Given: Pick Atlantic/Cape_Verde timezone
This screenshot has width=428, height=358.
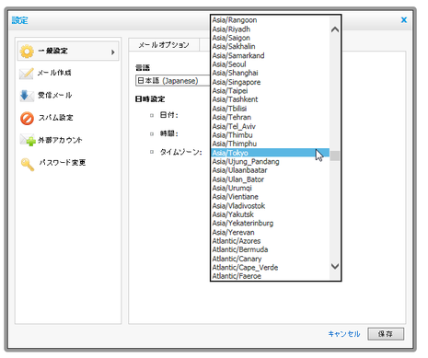Looking at the screenshot, I should pyautogui.click(x=270, y=268).
